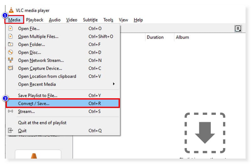Toggle Quit at the end of playlist
The width and height of the screenshot is (251, 164).
pyautogui.click(x=42, y=123)
